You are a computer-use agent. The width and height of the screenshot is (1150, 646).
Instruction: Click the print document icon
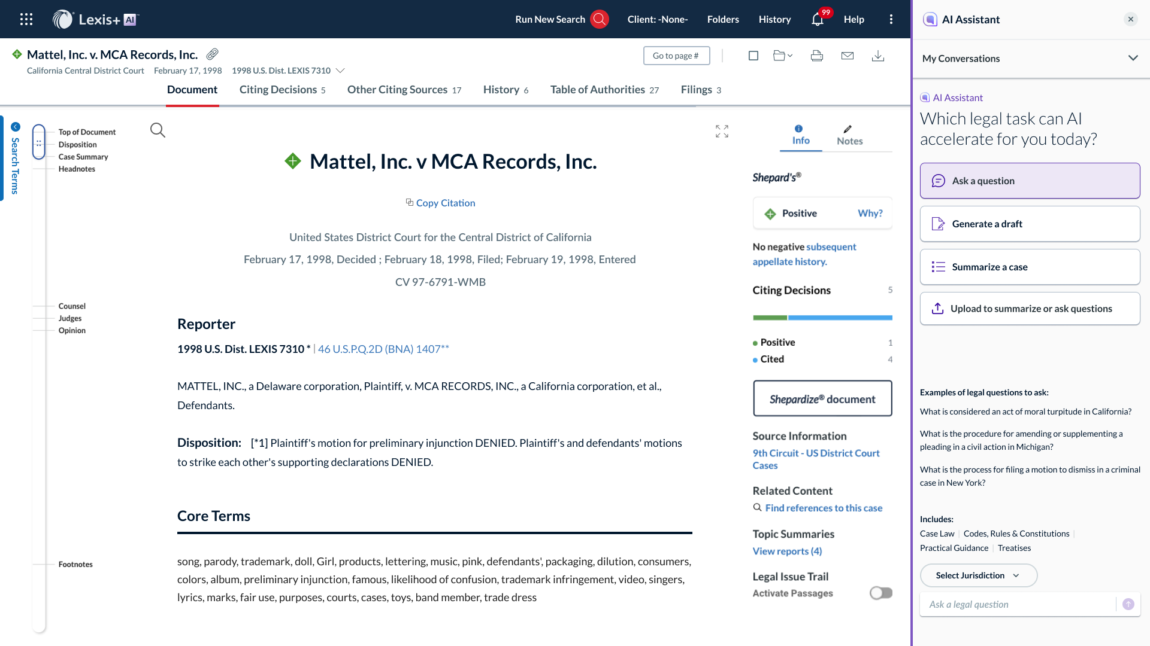click(x=816, y=56)
